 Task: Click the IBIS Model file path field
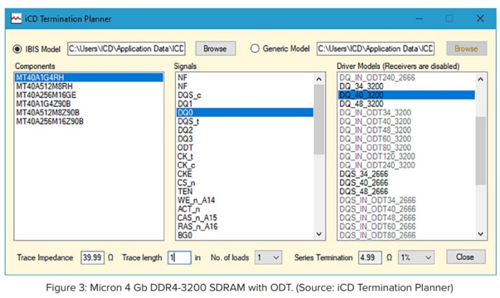pos(126,49)
